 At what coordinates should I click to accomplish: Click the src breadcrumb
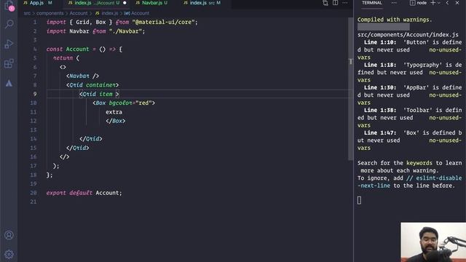coord(27,13)
